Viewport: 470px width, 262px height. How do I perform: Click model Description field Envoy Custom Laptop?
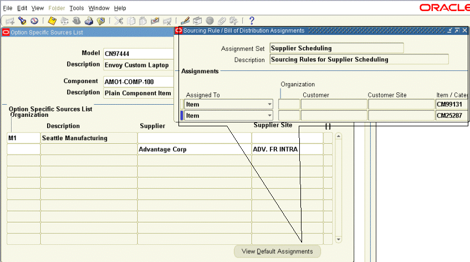139,65
